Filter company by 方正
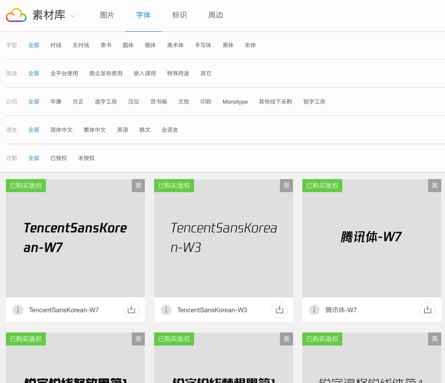Viewport: 445px width, 383px height. click(x=78, y=102)
